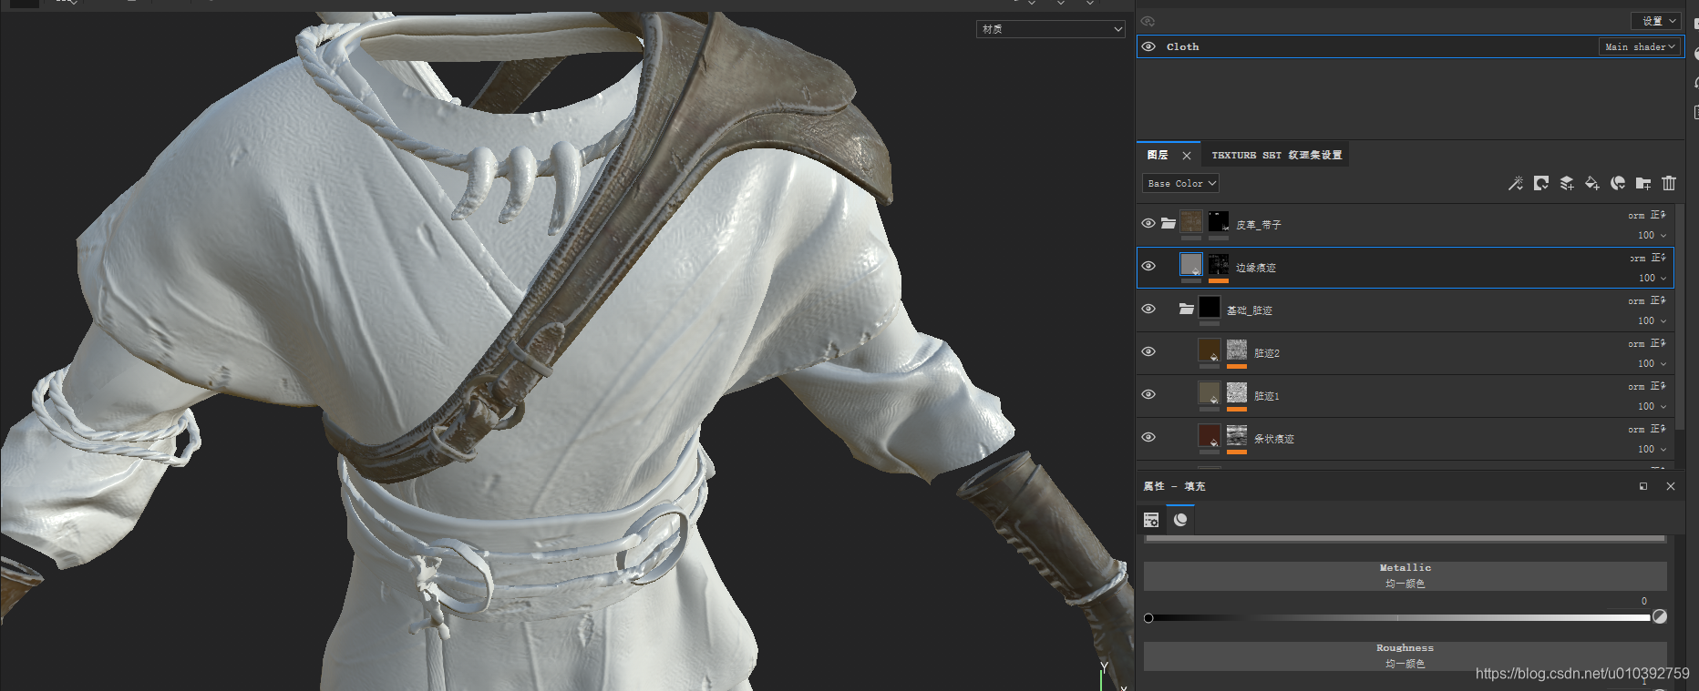The width and height of the screenshot is (1699, 691).
Task: Close the 属性 - 填充 properties panel
Action: (1671, 486)
